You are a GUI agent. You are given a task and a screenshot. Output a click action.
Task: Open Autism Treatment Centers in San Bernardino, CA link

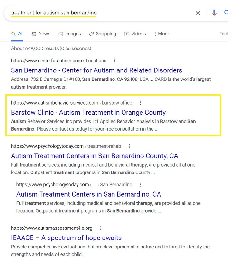(88, 194)
